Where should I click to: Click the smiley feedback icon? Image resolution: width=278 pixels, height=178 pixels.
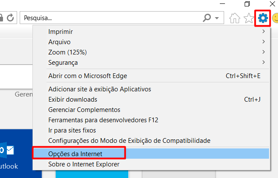(x=275, y=18)
